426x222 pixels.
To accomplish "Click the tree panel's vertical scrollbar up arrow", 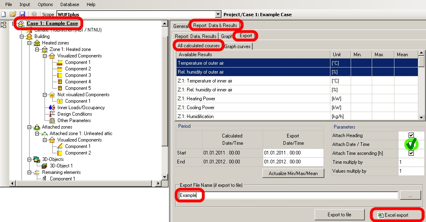I will (165, 23).
